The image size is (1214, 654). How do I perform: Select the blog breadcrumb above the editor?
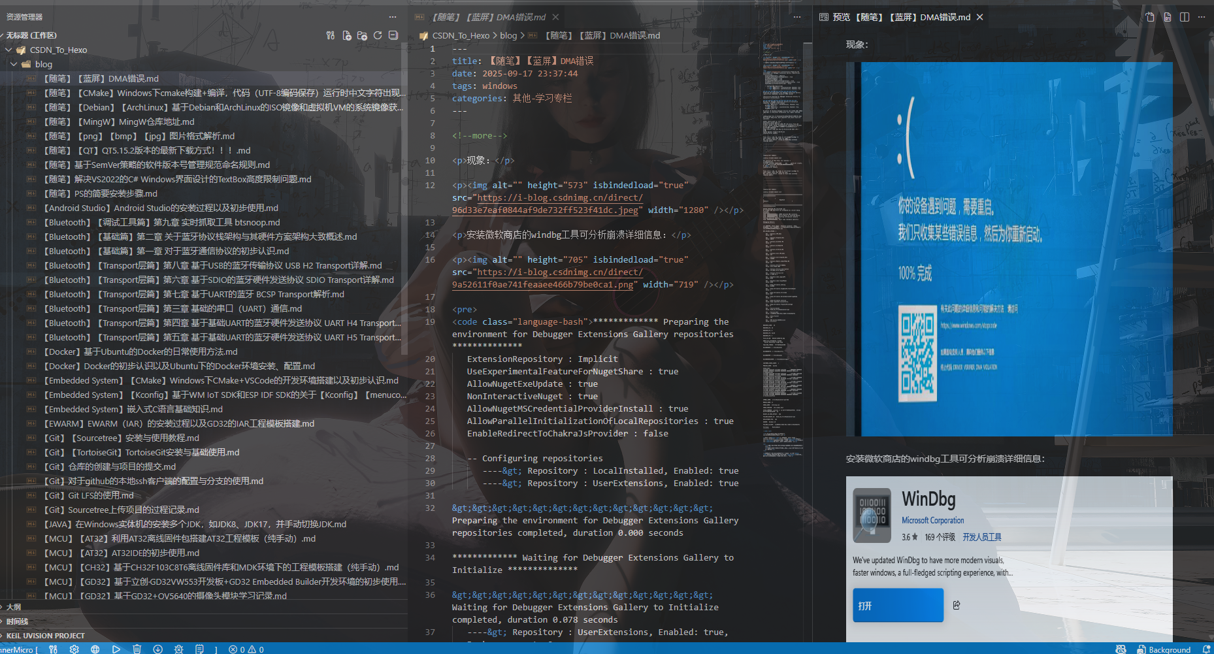(x=508, y=35)
